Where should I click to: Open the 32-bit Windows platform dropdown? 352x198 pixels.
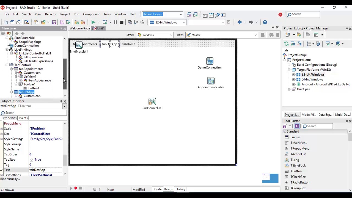(183, 23)
